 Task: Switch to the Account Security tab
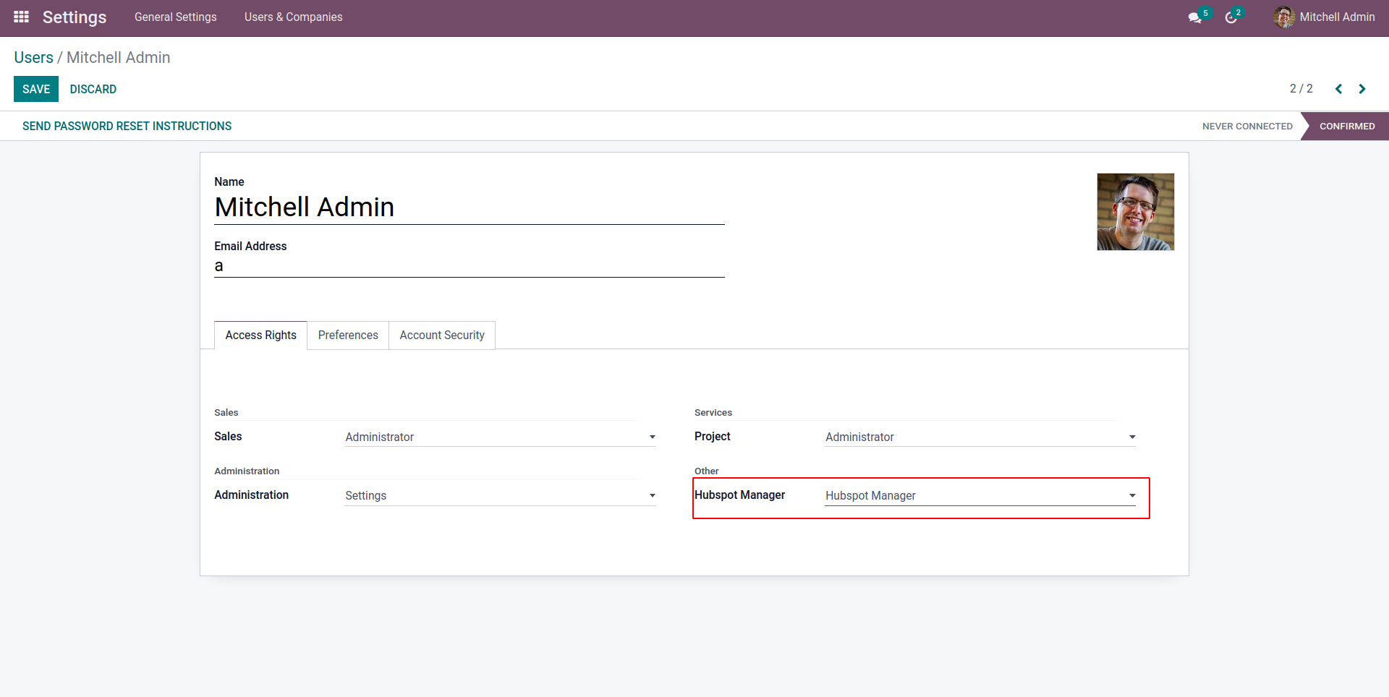(x=442, y=335)
